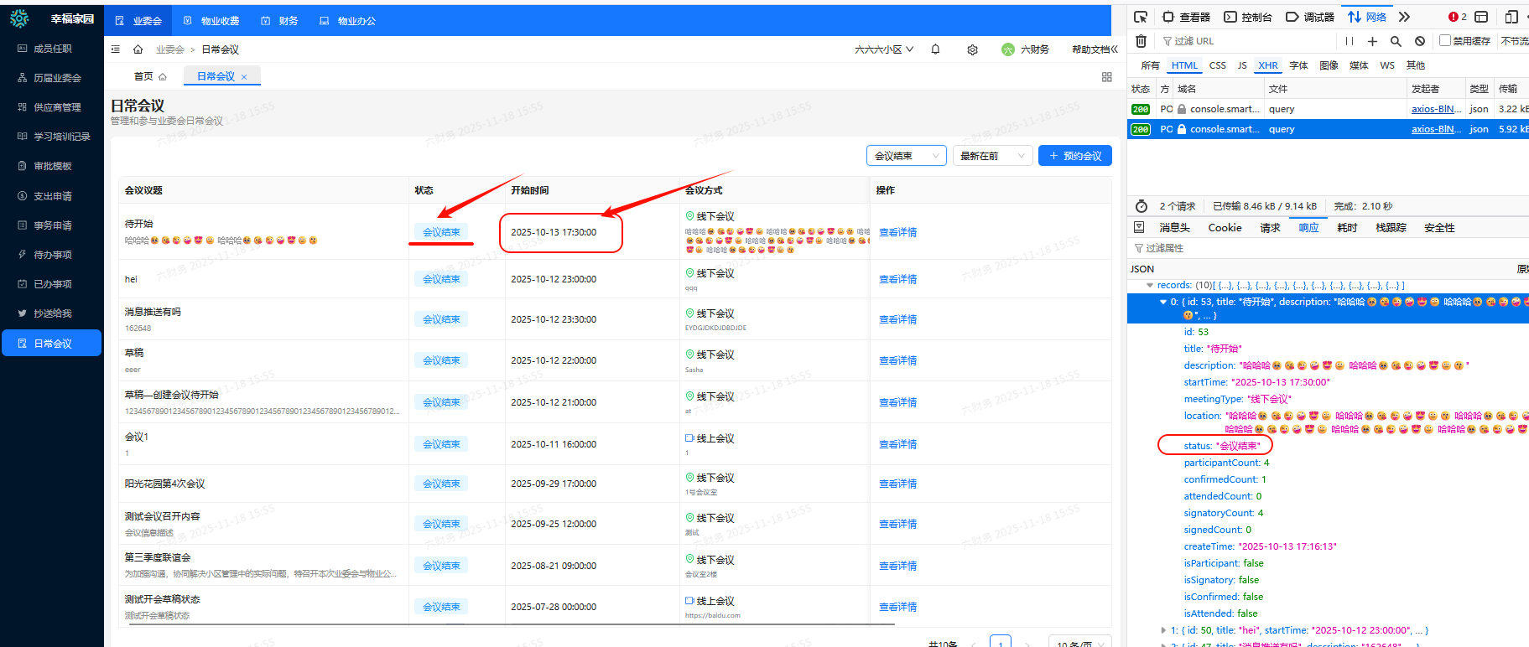Expand the second JSON record with id 50
Viewport: 1529px width, 647px height.
1162,630
